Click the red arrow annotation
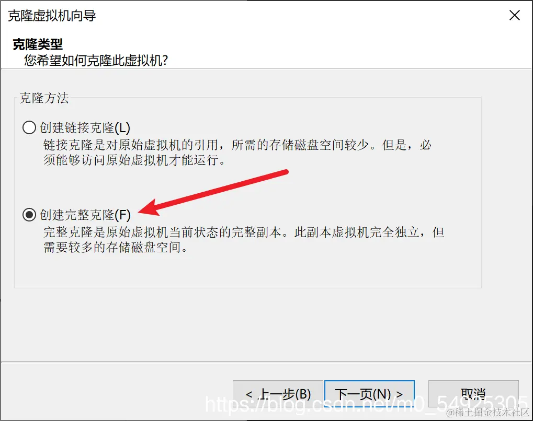Image resolution: width=533 pixels, height=421 pixels. click(213, 192)
